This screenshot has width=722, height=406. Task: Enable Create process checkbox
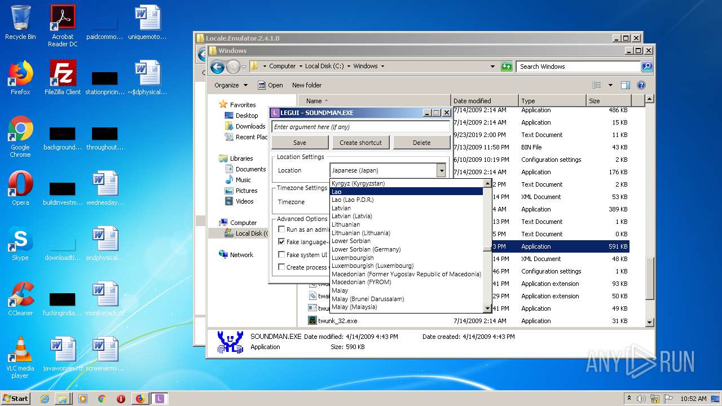(281, 267)
